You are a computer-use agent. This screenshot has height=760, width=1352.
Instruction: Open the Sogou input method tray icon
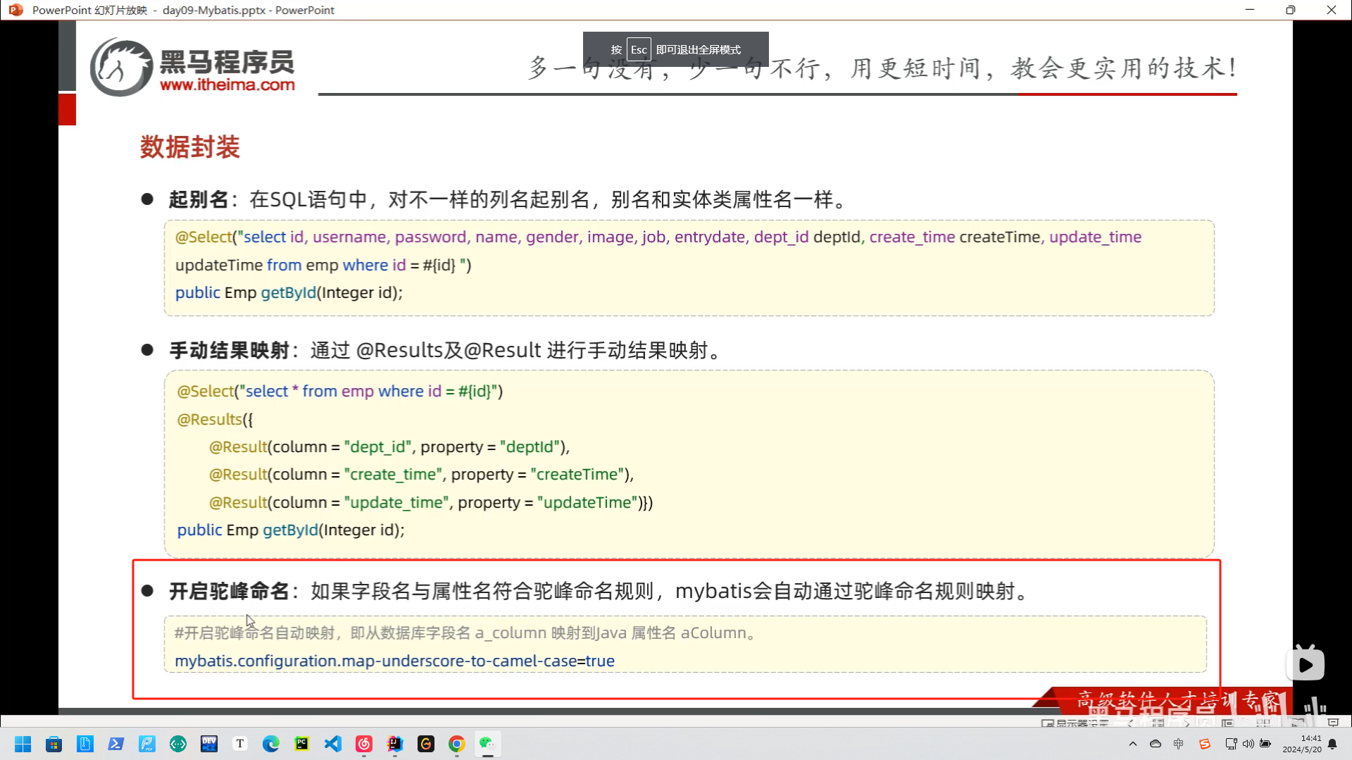[1205, 744]
